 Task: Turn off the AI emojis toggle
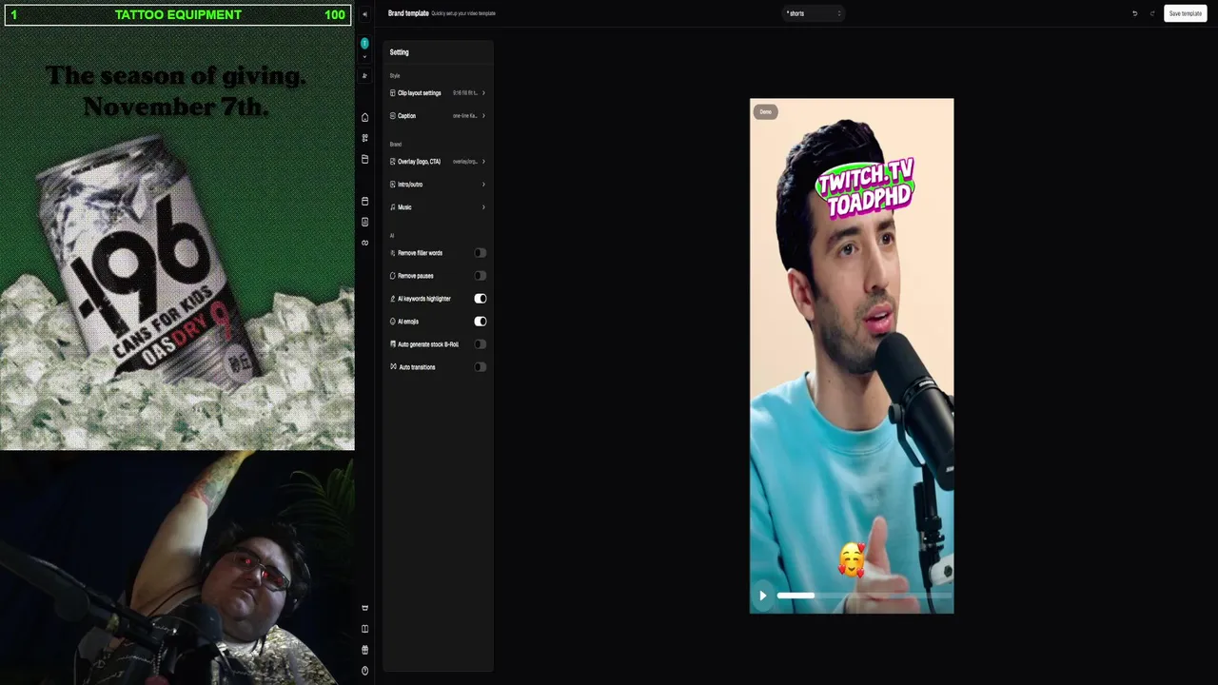click(481, 322)
